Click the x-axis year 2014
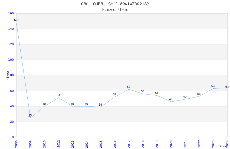The image size is (230, 149). (87, 144)
